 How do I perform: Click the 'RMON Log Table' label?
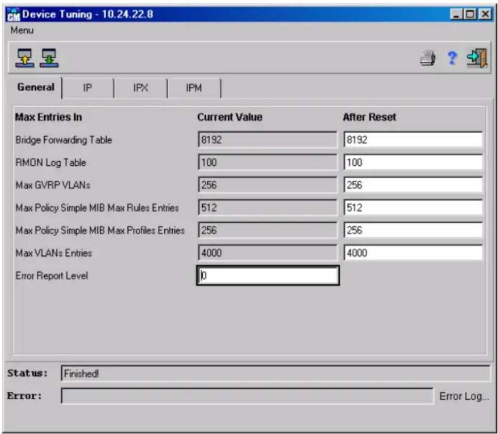51,163
